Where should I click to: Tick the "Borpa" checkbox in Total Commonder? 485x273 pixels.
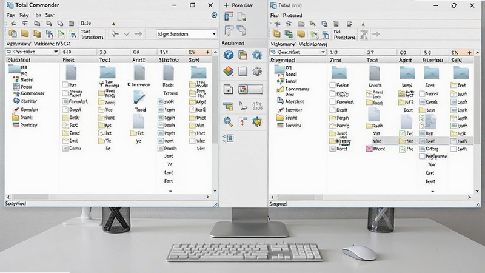pos(65,110)
